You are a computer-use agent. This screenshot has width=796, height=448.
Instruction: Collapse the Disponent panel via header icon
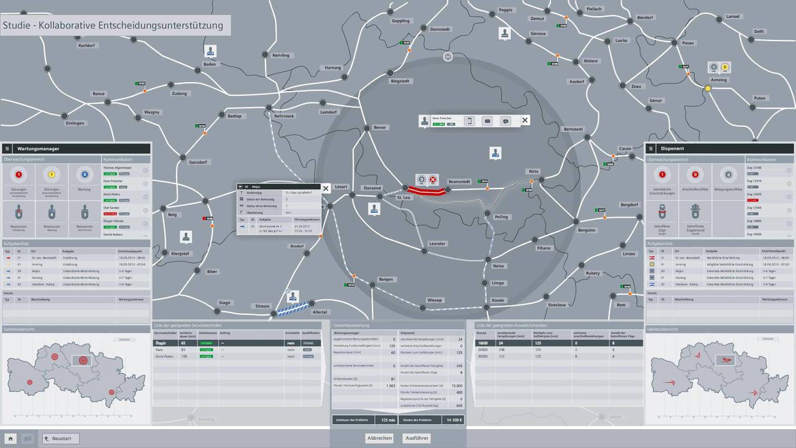(x=651, y=149)
